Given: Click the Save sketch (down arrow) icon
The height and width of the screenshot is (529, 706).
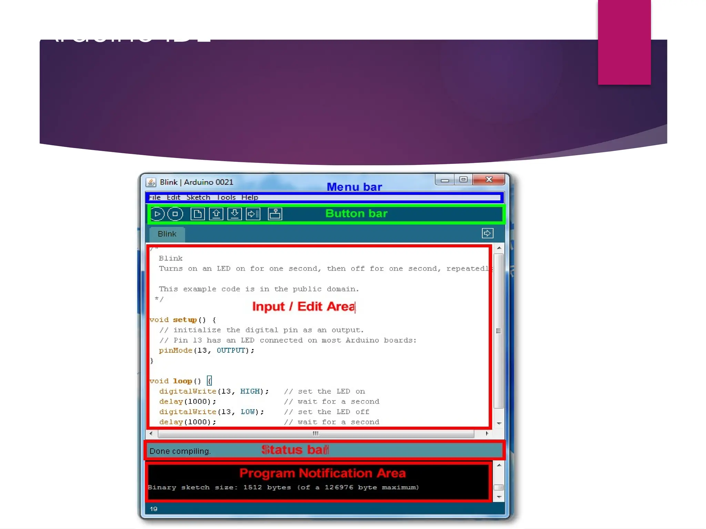Looking at the screenshot, I should point(234,214).
